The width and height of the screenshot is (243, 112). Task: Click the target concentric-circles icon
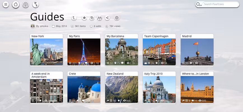tap(117, 18)
